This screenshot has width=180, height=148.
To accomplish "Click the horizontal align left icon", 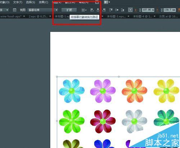I will pos(92,10).
